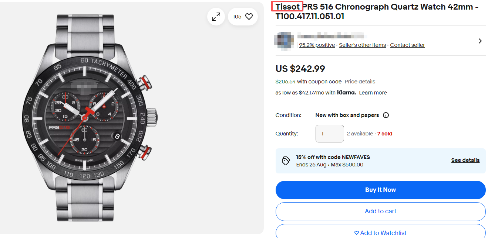Open the 95.2% positive feedback link
Image resolution: width=488 pixels, height=238 pixels.
317,45
